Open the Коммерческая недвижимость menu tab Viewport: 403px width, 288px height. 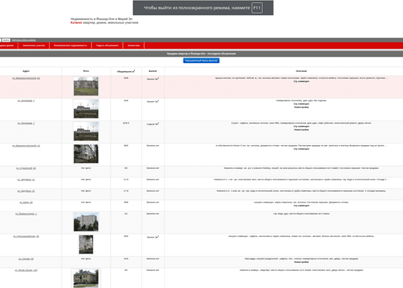point(71,45)
